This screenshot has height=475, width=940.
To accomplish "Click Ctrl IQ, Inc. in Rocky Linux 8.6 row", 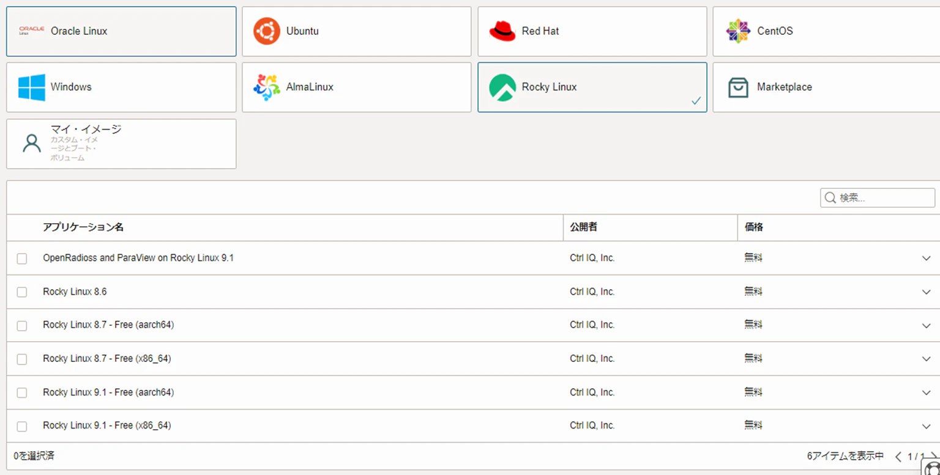I will [x=592, y=292].
